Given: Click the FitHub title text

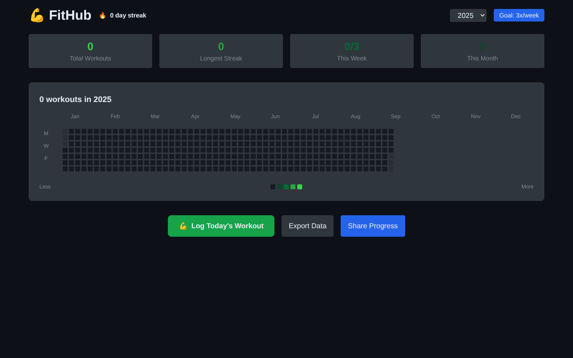Looking at the screenshot, I should pyautogui.click(x=70, y=15).
